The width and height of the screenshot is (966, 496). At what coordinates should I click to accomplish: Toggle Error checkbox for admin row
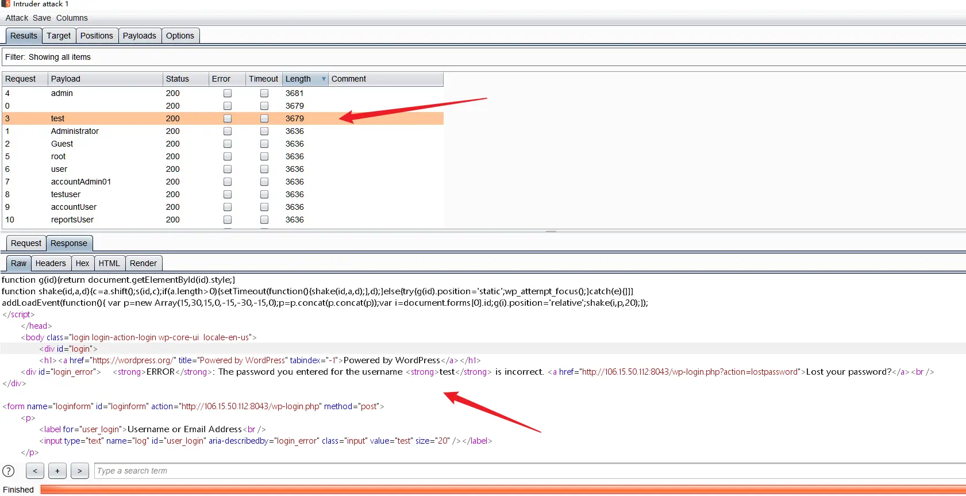click(228, 93)
